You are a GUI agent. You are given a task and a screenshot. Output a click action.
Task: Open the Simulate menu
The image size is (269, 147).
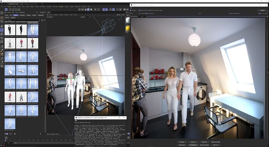61,7
